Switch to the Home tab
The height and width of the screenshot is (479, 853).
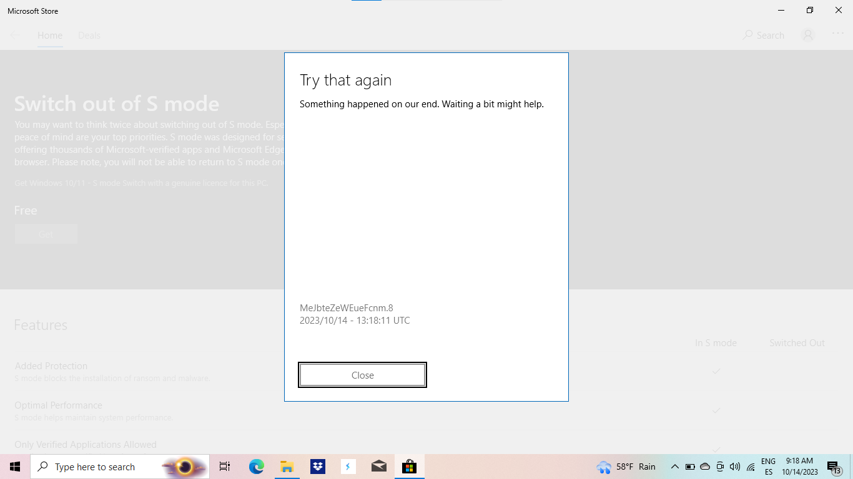(50, 36)
